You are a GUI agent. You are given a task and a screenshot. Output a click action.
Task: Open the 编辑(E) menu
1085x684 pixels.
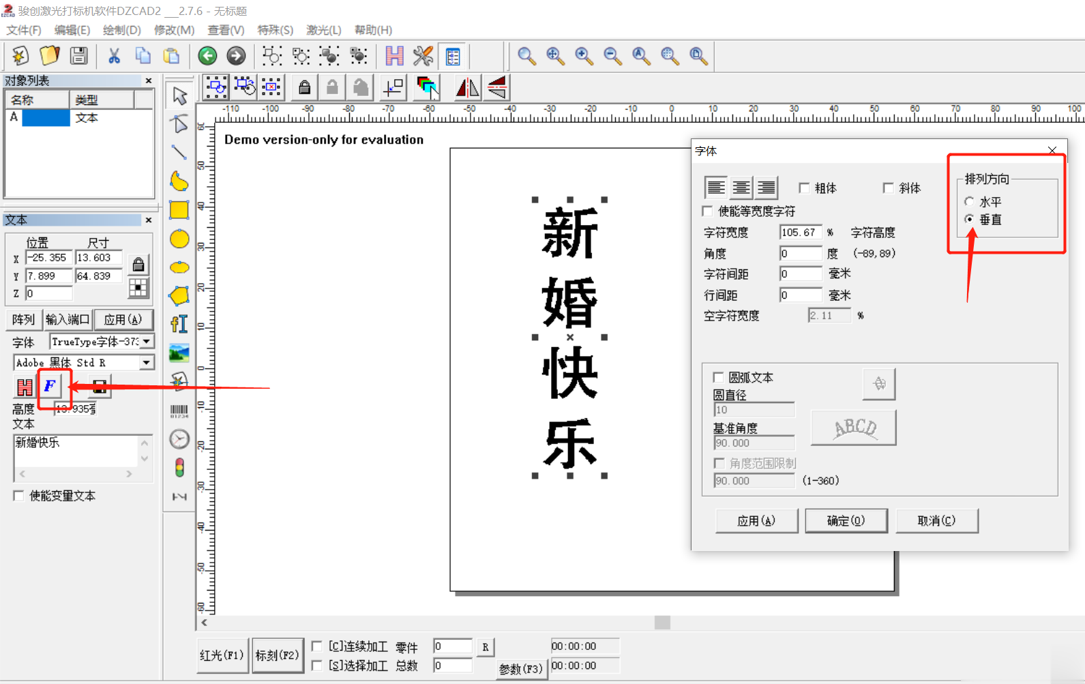tap(72, 30)
